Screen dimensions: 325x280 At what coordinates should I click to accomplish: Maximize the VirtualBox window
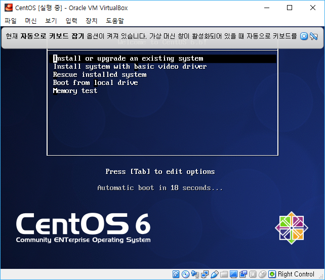290,8
